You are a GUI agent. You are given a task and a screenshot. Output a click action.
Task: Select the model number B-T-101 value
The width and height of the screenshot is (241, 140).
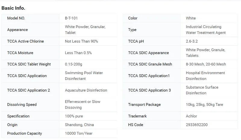coord(71,18)
